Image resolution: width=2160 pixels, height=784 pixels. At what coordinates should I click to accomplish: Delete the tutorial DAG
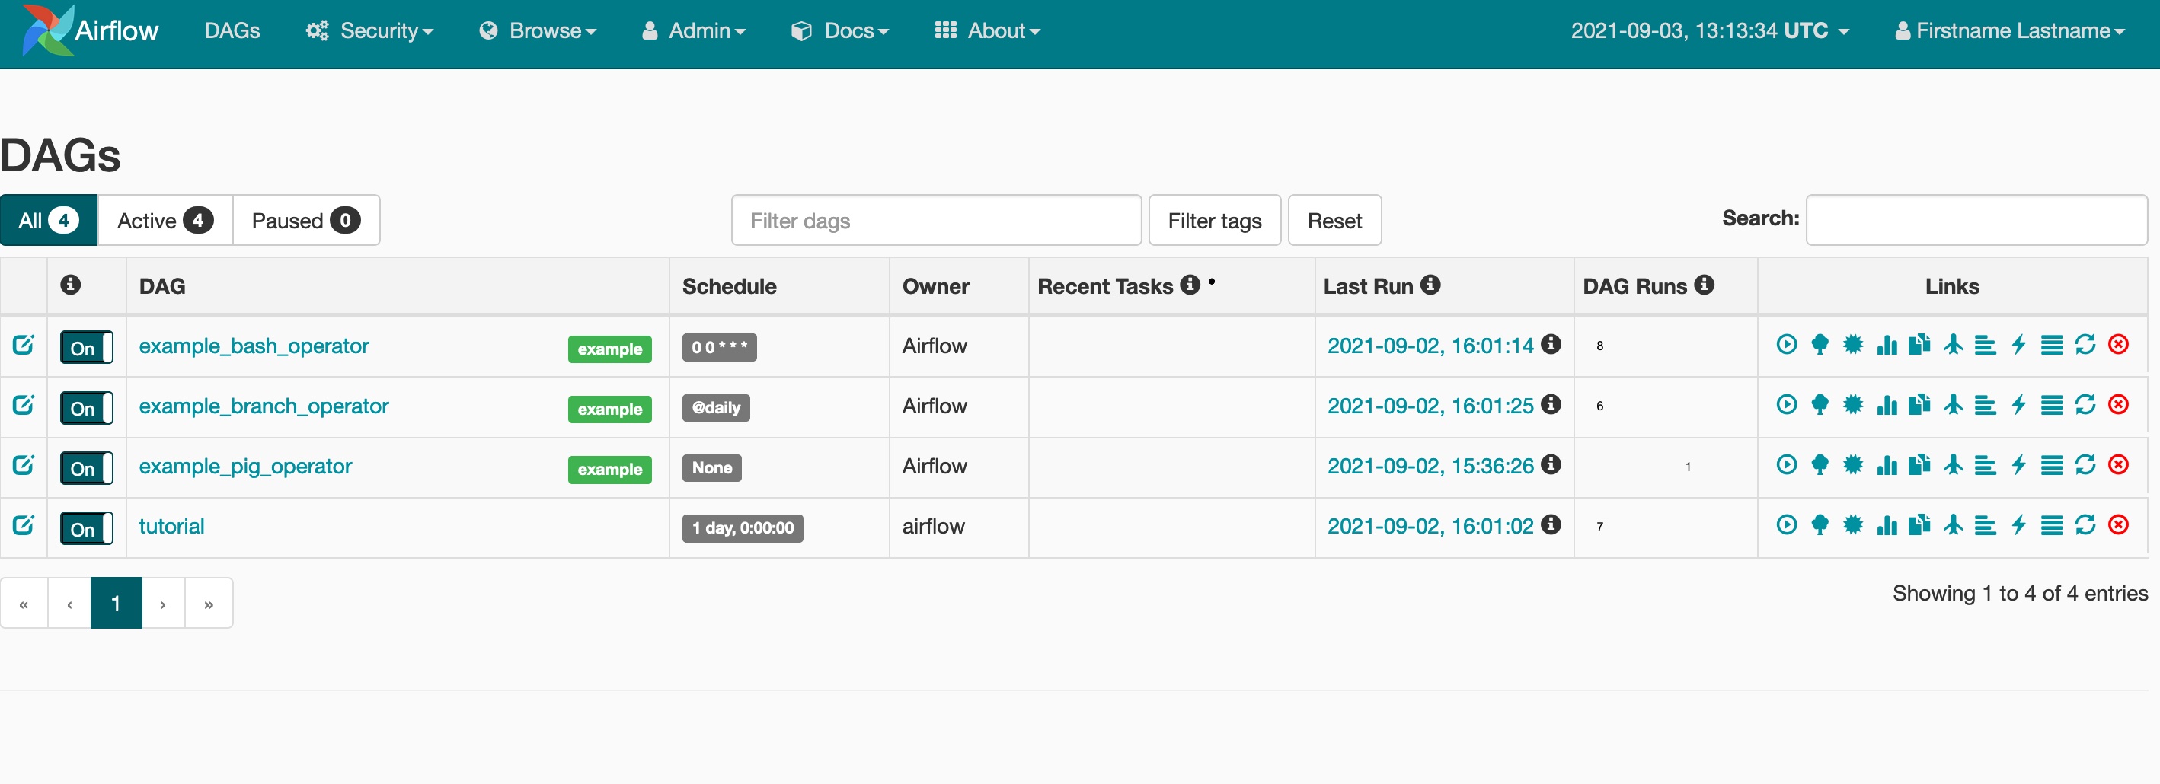tap(2118, 525)
